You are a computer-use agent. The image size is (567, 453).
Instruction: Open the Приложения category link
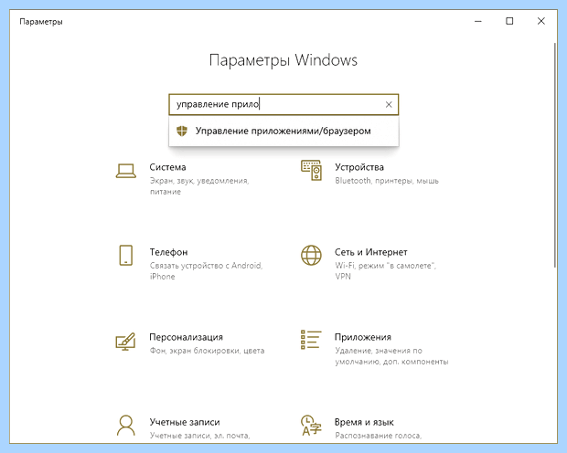(363, 337)
